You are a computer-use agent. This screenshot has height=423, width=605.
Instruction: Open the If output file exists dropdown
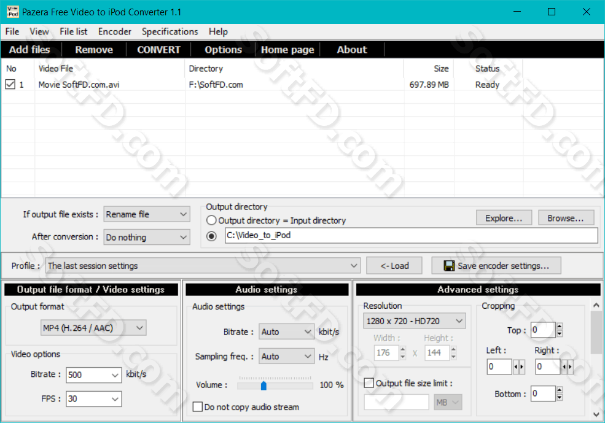[147, 214]
